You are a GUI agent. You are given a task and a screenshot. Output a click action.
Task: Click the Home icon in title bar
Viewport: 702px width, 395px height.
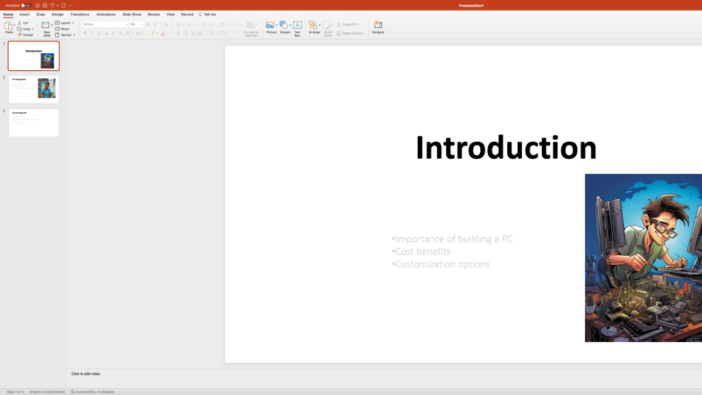coord(37,5)
